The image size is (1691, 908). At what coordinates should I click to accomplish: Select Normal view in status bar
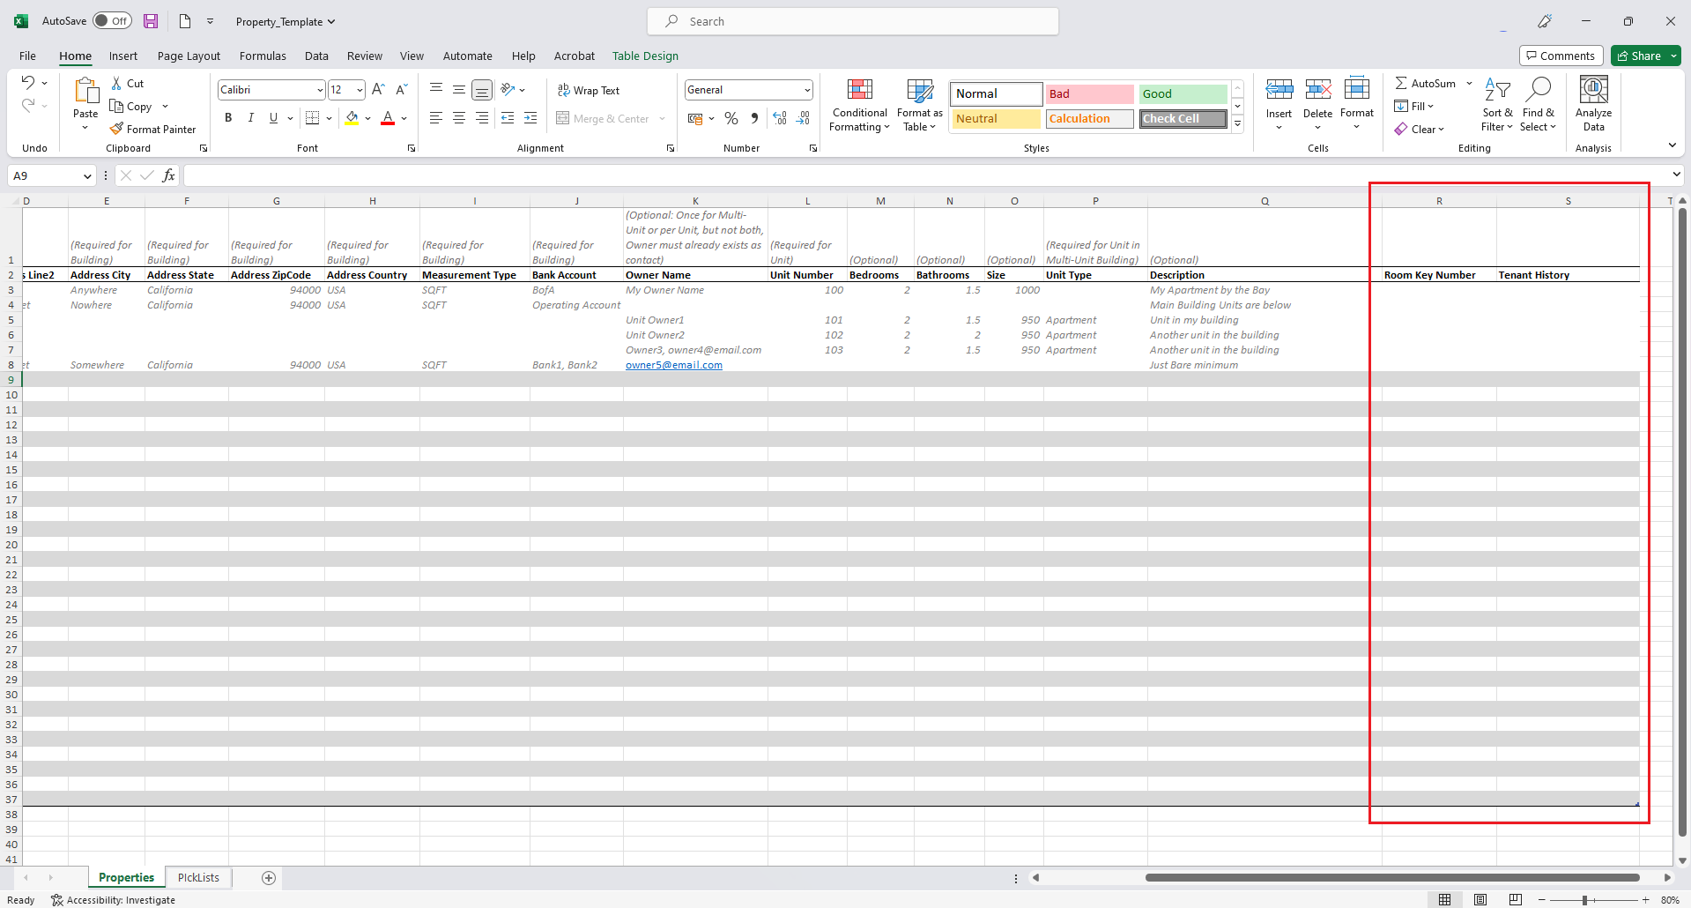1445,900
